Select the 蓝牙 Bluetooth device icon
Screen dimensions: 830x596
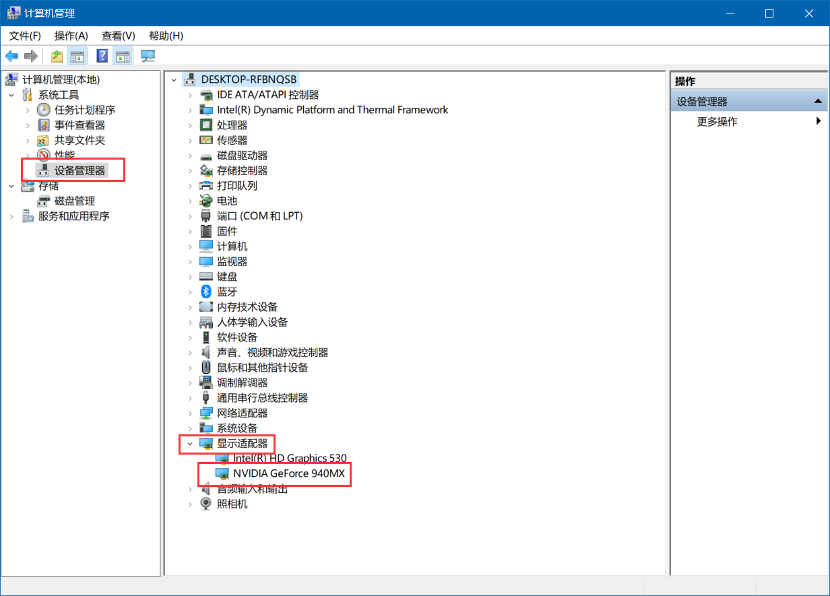[205, 292]
